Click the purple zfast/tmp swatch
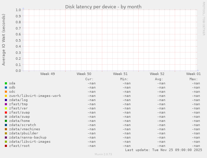Viewport: 207px width, 158px height. click(6, 104)
